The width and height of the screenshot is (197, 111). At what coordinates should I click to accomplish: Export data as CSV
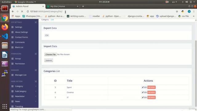click(x=47, y=35)
